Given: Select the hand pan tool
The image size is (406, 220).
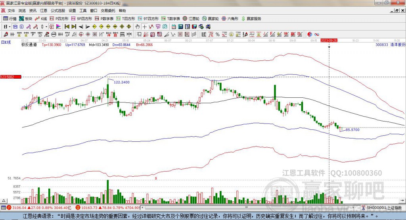Looking at the screenshot, I should tap(138, 27).
